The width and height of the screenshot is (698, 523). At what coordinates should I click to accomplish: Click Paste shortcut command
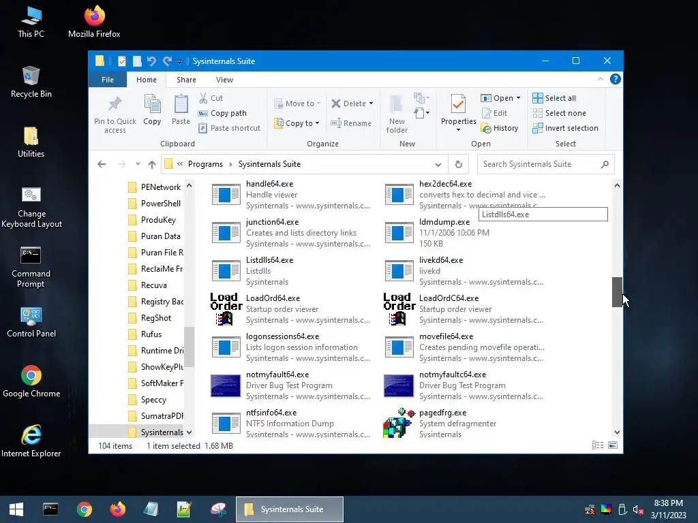230,128
